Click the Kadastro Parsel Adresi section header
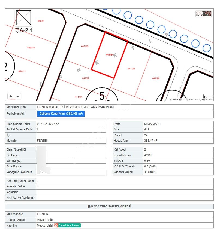This screenshot has height=229, width=220. [109, 206]
